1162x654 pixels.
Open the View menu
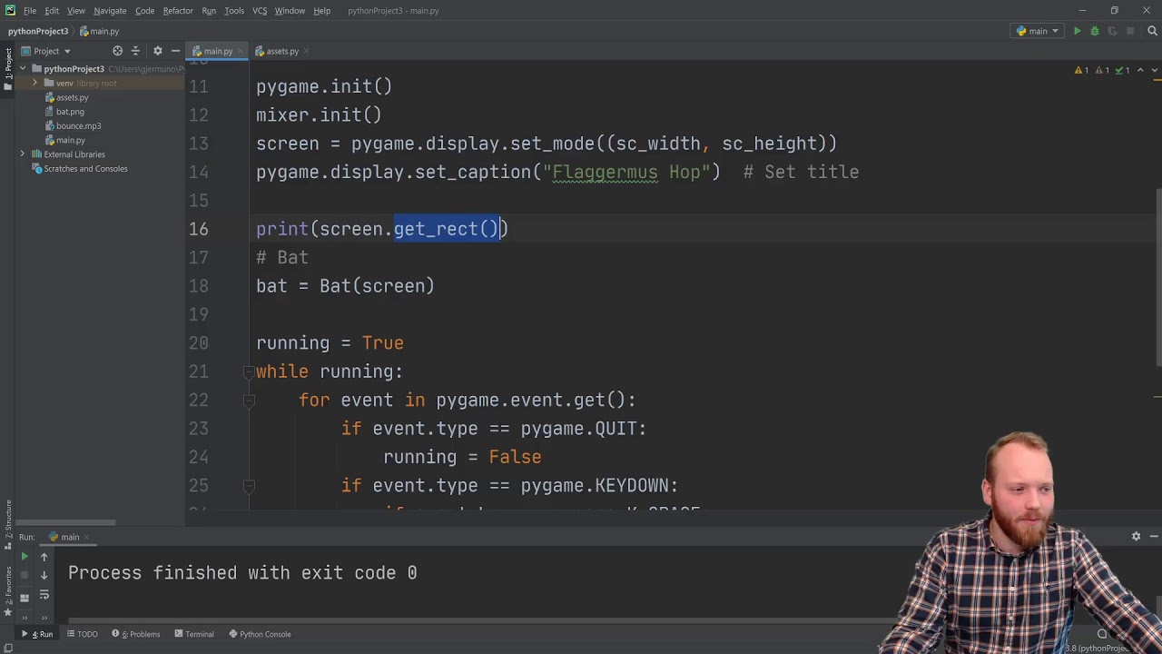pyautogui.click(x=76, y=11)
